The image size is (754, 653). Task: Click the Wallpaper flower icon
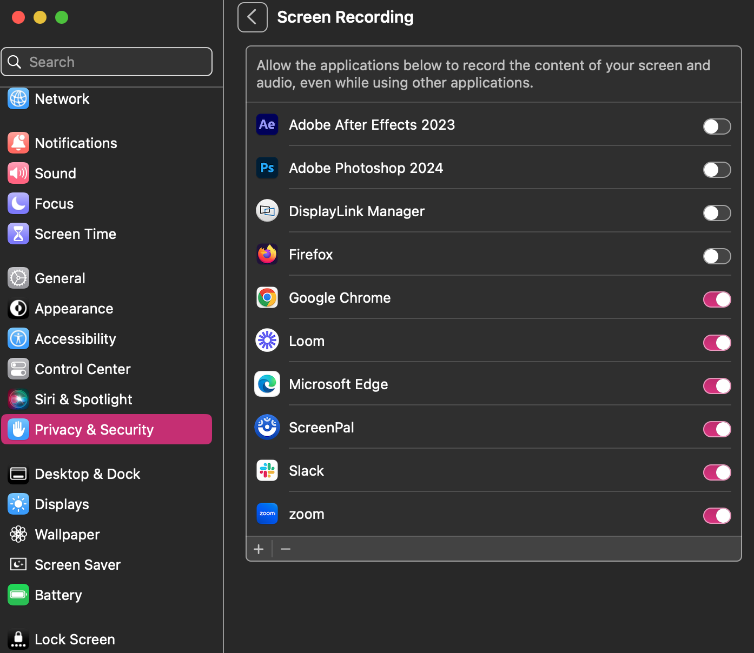point(18,534)
